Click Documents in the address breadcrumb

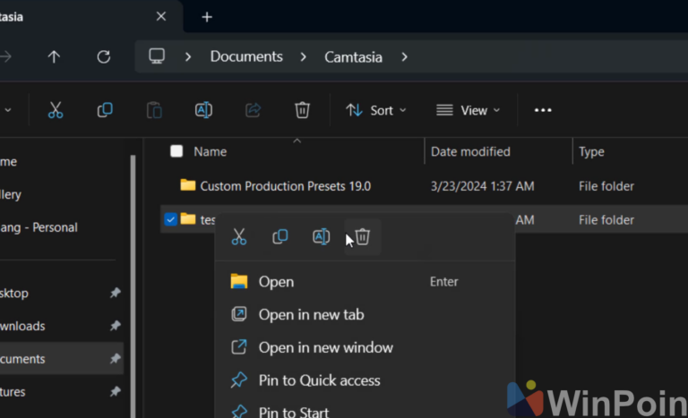coord(246,56)
